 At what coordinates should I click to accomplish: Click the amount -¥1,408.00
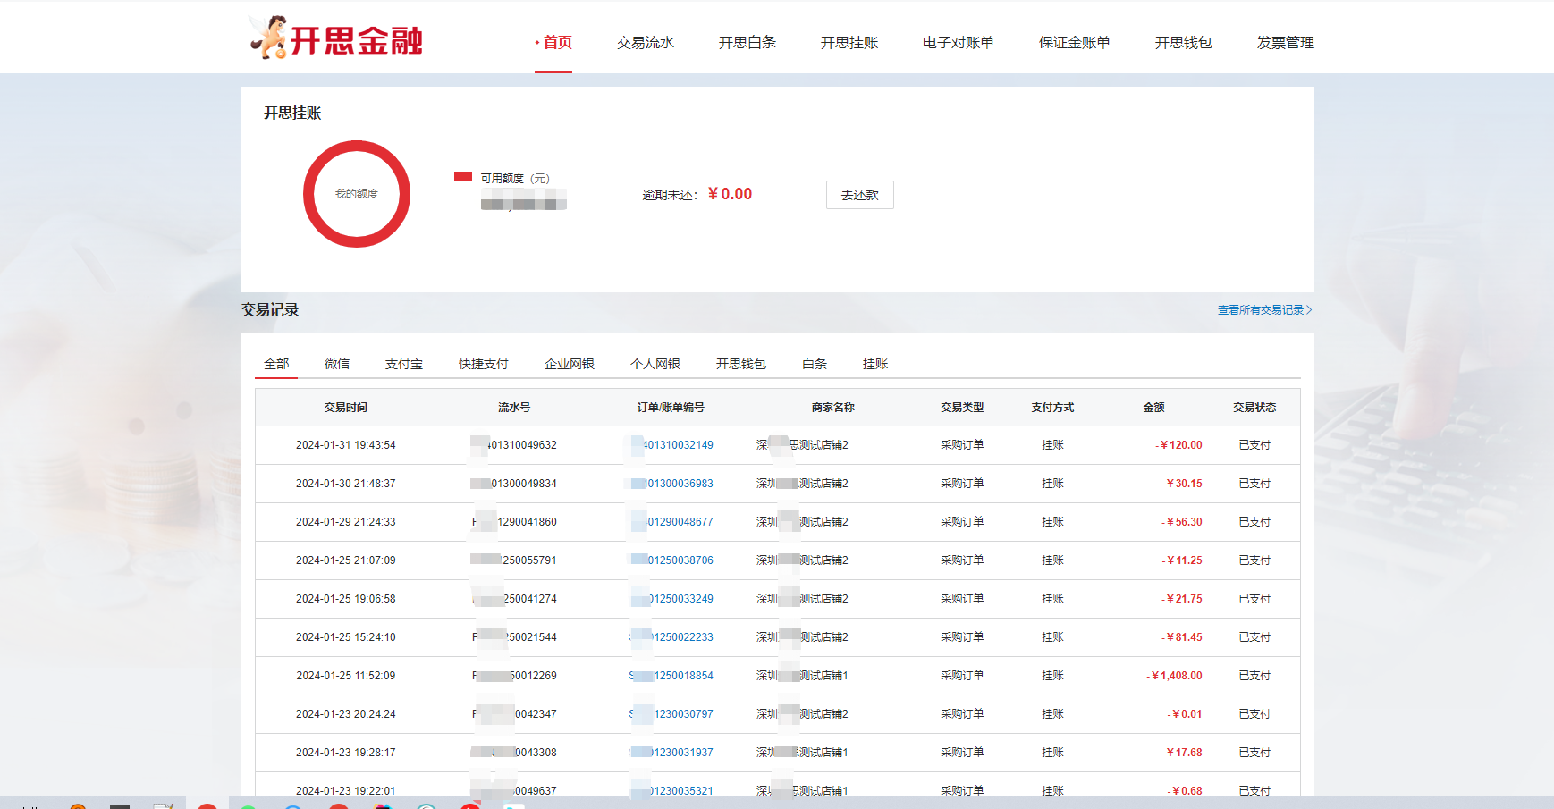point(1175,676)
